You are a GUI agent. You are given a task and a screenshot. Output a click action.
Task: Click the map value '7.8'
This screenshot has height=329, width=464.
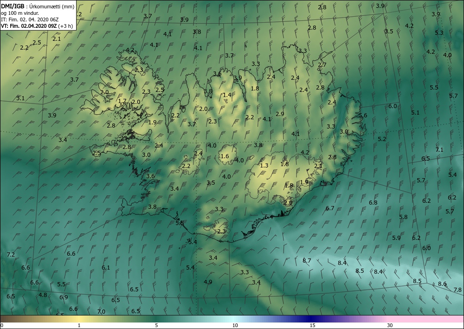click(458, 290)
